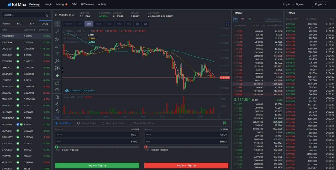This screenshot has height=170, width=336.
Task: Select the crosshair cursor tool
Action: pos(57,24)
